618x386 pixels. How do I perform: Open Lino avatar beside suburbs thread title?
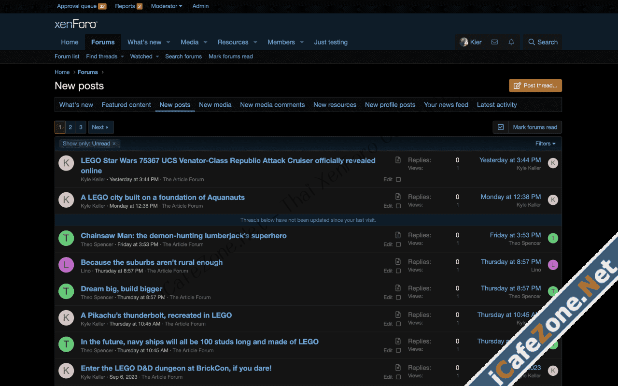tap(66, 265)
